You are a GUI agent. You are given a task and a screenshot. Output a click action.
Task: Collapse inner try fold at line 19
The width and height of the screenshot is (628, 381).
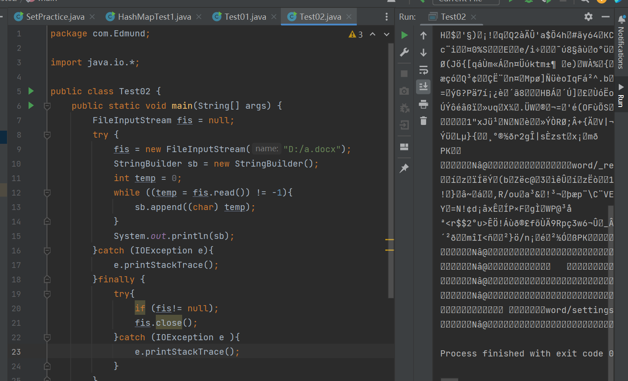47,294
